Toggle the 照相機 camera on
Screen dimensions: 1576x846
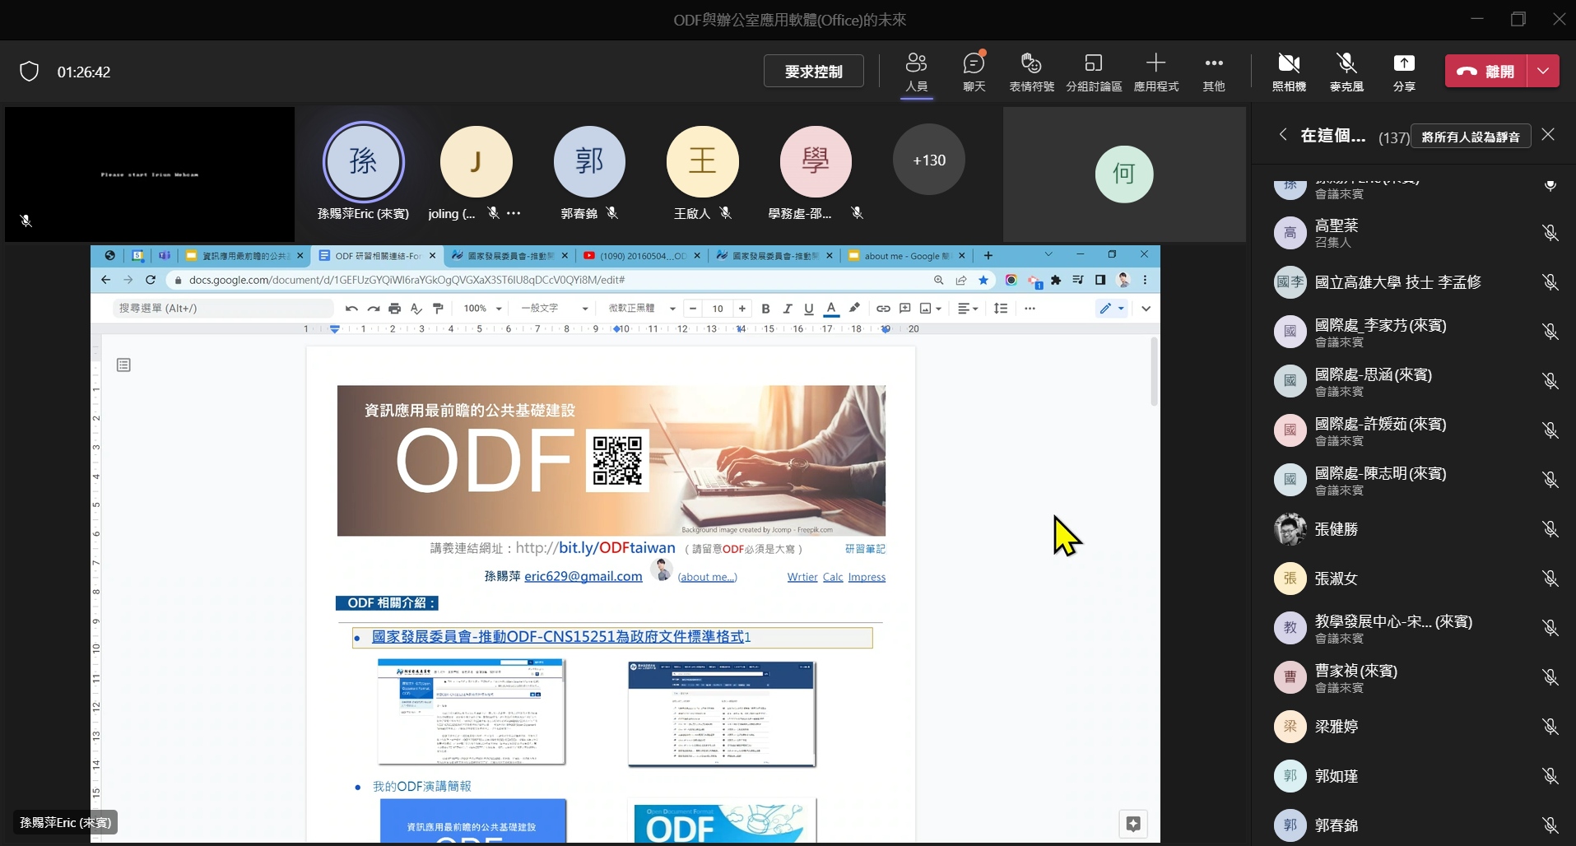(1289, 72)
